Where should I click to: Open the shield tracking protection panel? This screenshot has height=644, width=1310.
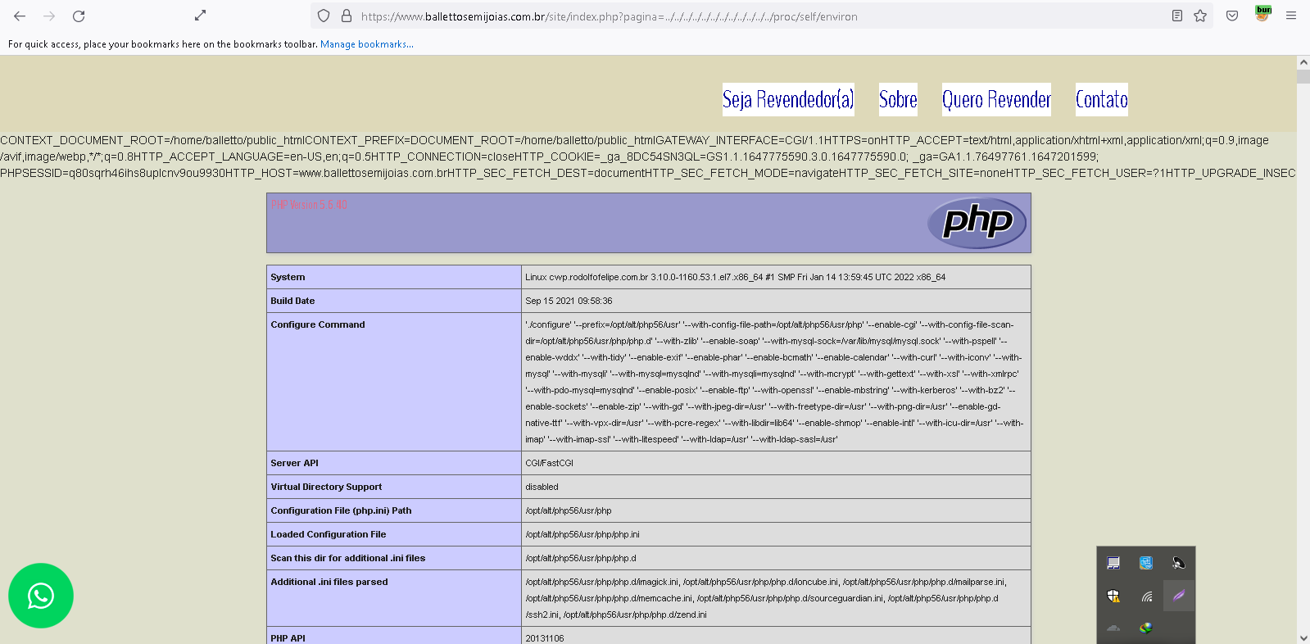pos(324,16)
